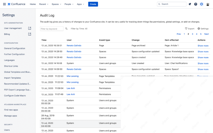The width and height of the screenshot is (213, 133).
Task: Open the settings gear icon in header
Action: [x=202, y=4]
